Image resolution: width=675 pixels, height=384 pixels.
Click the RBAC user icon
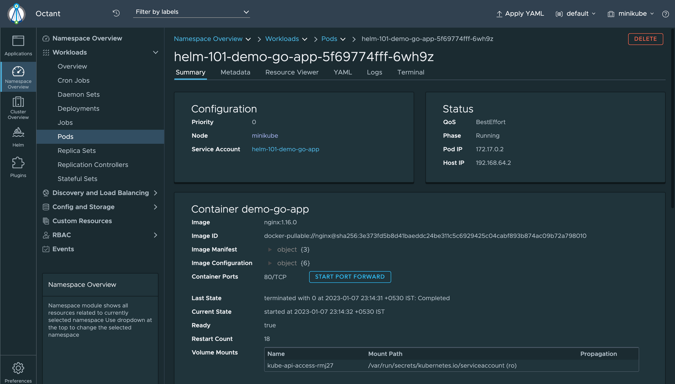point(46,235)
